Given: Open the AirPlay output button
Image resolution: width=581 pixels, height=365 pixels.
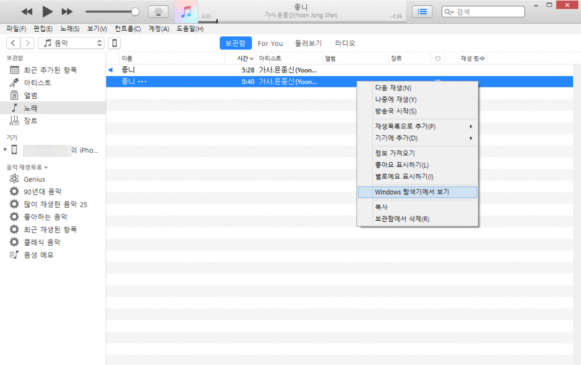Looking at the screenshot, I should [x=158, y=11].
